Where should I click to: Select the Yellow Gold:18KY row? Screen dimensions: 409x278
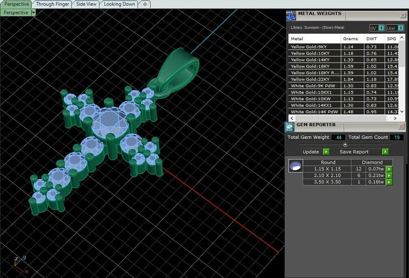(344, 66)
